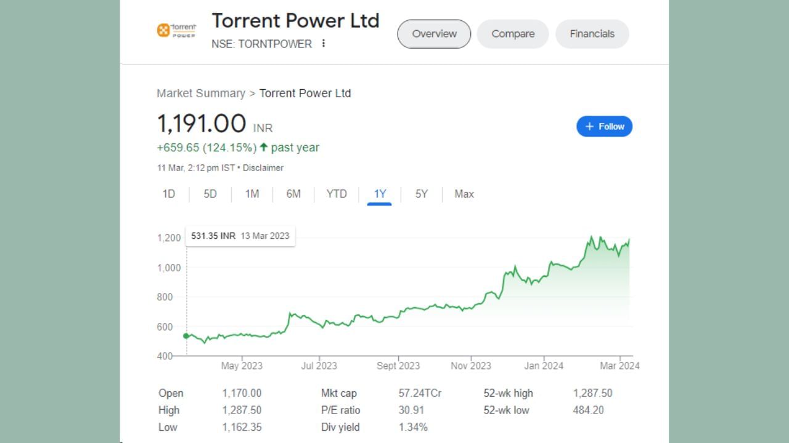Viewport: 789px width, 443px height.
Task: Click the 52-wk low value 484.20
Action: [588, 410]
